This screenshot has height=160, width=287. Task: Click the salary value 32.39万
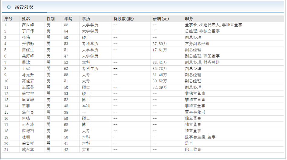click(x=160, y=87)
